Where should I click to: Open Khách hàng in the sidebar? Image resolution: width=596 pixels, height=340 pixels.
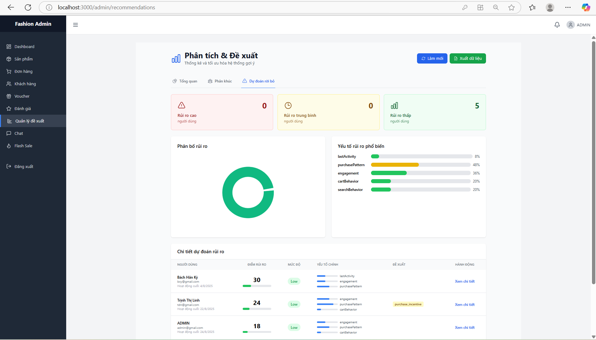33,84
